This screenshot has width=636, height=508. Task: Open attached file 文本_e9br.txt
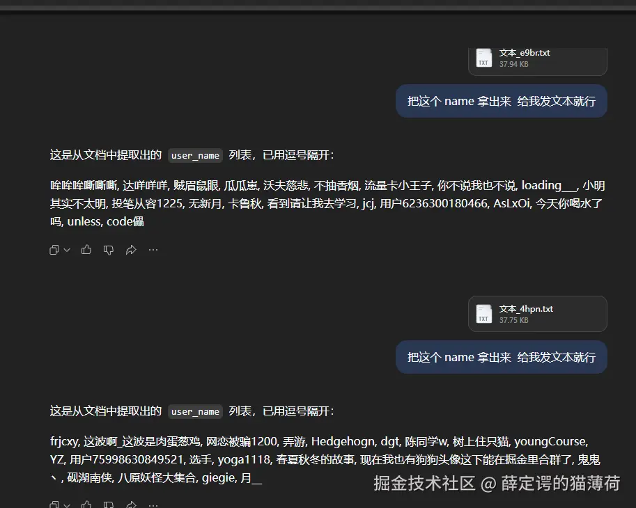tap(538, 61)
